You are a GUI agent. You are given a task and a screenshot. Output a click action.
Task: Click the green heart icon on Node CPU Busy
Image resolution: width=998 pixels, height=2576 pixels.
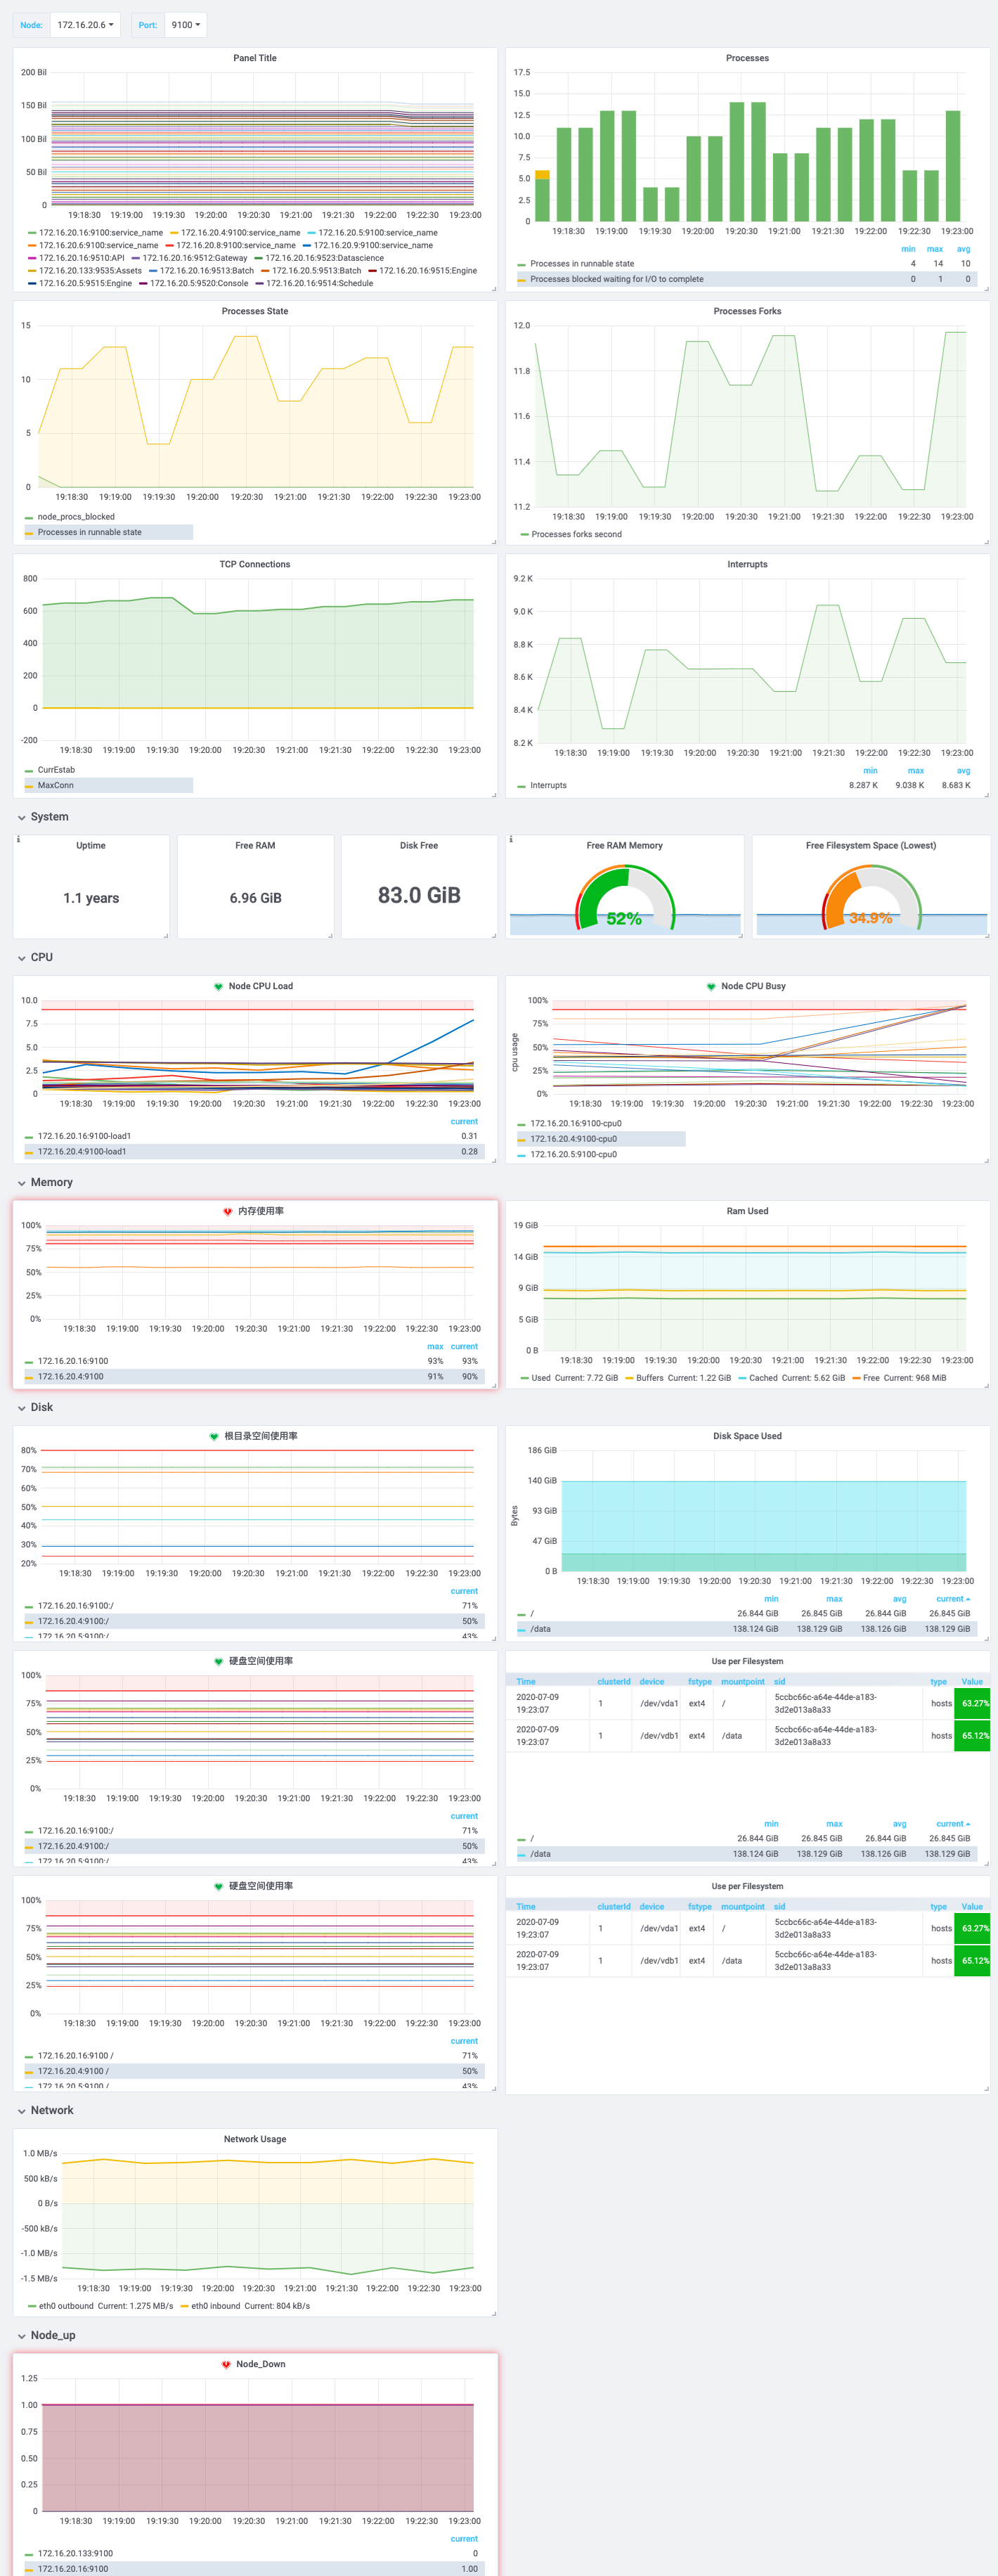point(711,986)
